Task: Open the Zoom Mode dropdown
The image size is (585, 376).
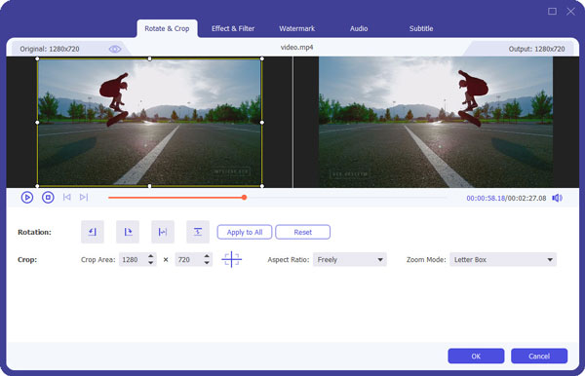Action: coord(503,259)
